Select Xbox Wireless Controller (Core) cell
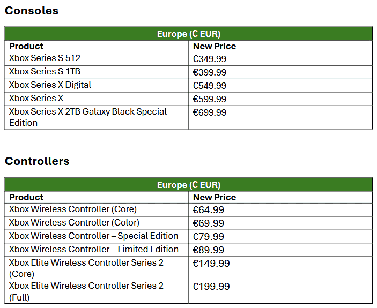This screenshot has width=377, height=308. coord(73,209)
